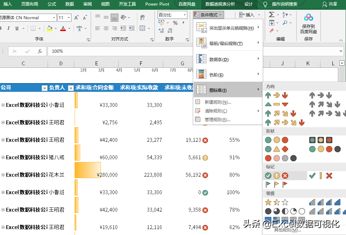Click the 共享 share button
Viewport: 346px width, 235px height.
point(330,4)
